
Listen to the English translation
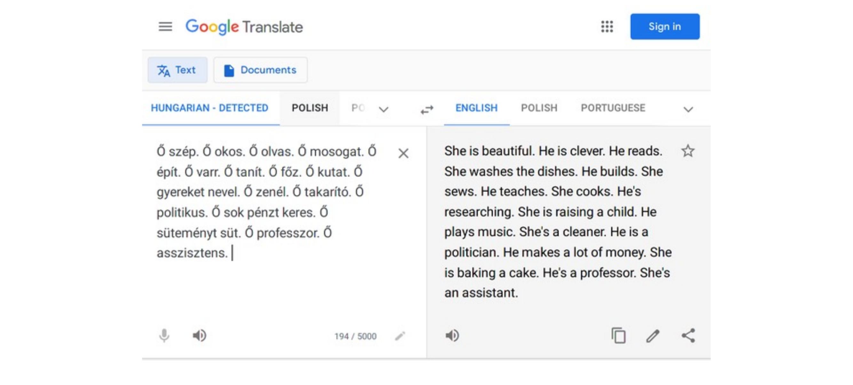coord(452,336)
